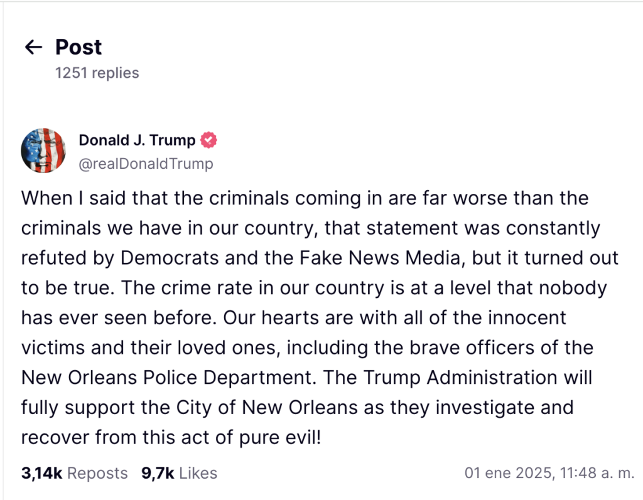Open the @realDonaldTrump handle link
Image resolution: width=643 pixels, height=500 pixels.
146,164
